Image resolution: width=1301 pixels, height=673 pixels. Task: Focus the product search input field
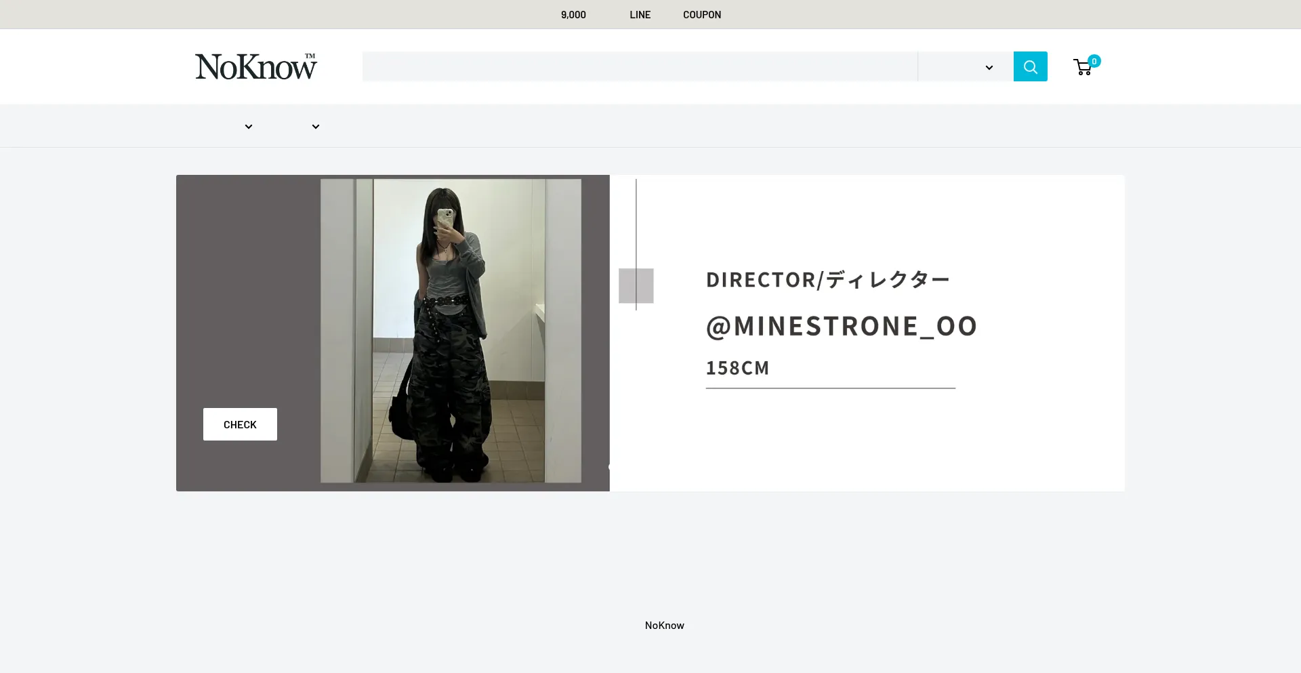pyautogui.click(x=639, y=66)
